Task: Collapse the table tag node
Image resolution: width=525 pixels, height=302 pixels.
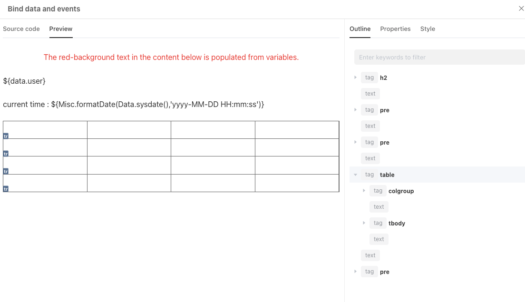Action: [355, 175]
